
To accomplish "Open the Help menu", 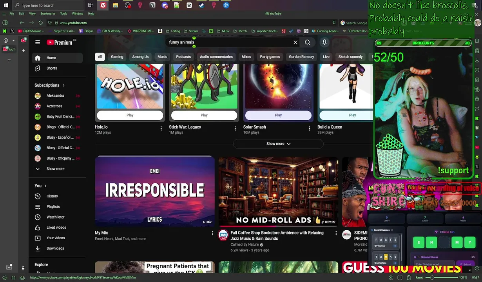I will (91, 14).
